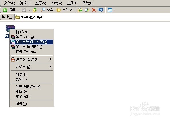Open the 查看(V) menu
This screenshot has height=120, width=170.
click(x=41, y=3)
